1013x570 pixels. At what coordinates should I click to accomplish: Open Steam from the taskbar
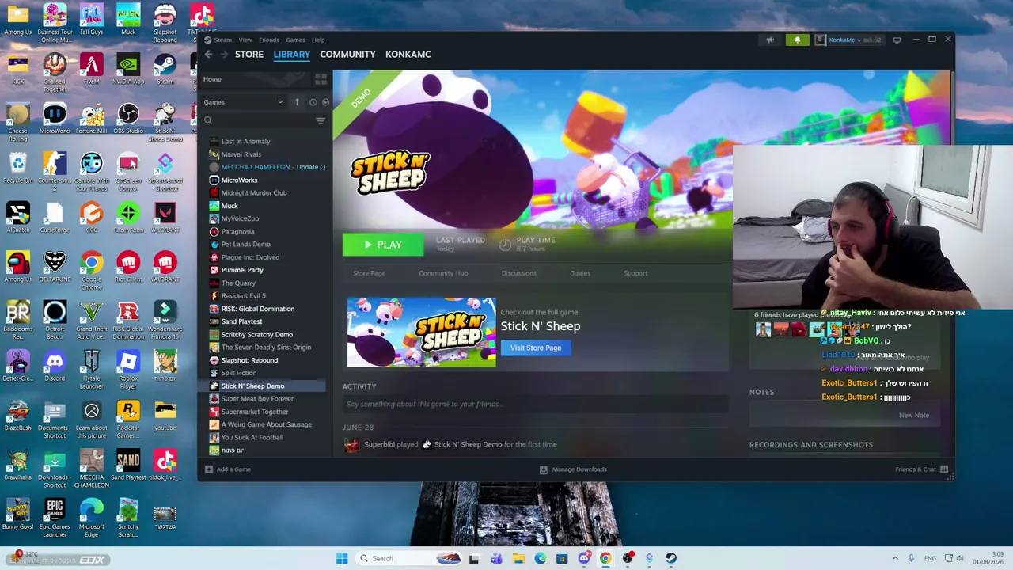click(x=670, y=559)
